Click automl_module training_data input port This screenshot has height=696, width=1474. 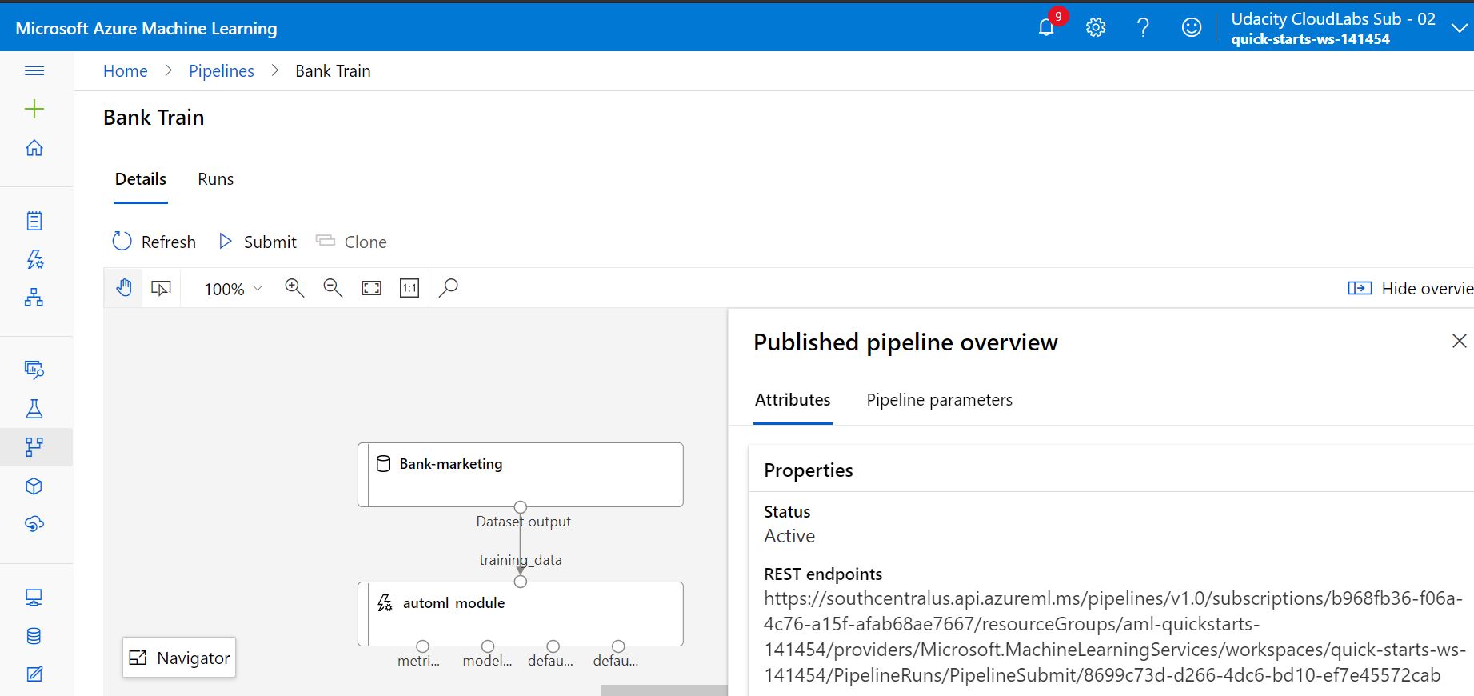point(521,582)
